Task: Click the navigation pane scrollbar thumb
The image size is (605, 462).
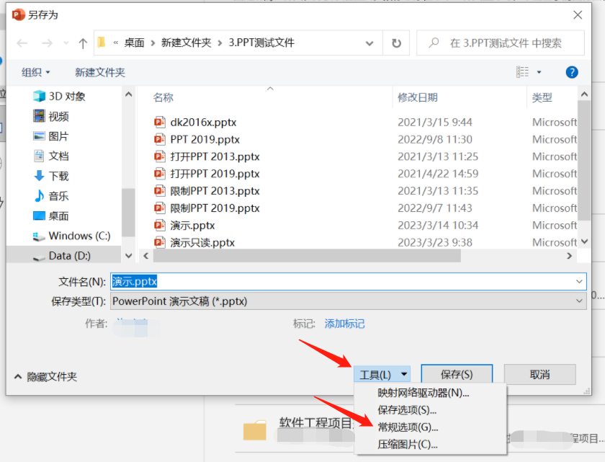Action: tap(128, 213)
